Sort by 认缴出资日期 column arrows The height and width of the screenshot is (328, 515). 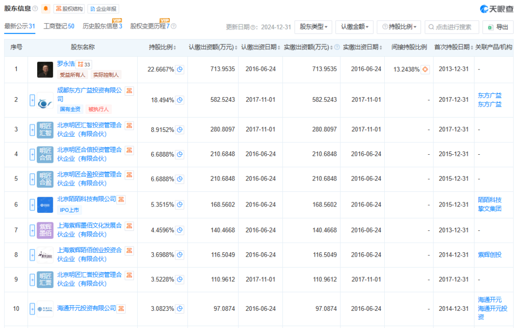tap(279, 48)
